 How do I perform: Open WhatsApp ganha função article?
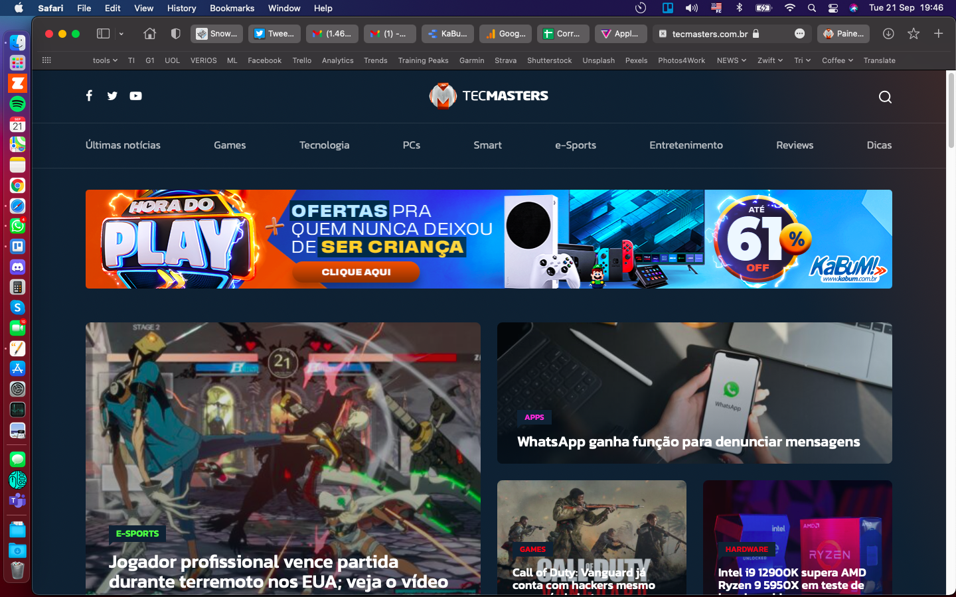[x=694, y=393]
